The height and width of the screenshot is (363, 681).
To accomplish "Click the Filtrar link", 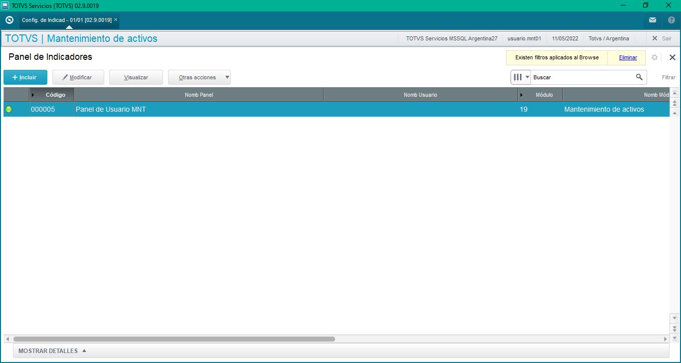I will pyautogui.click(x=669, y=77).
